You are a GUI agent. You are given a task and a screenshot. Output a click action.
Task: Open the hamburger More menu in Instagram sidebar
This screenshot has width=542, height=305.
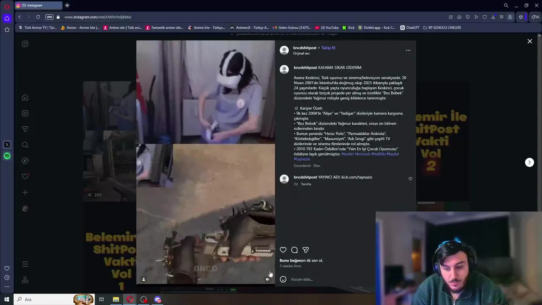[x=25, y=264]
